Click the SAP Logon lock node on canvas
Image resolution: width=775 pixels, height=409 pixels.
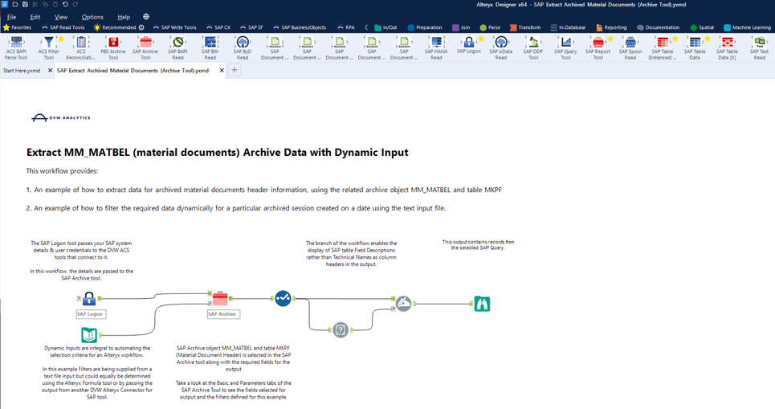(89, 299)
